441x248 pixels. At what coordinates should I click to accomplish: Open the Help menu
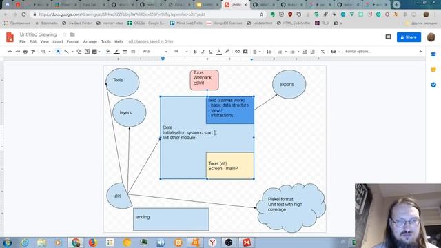[x=119, y=41]
